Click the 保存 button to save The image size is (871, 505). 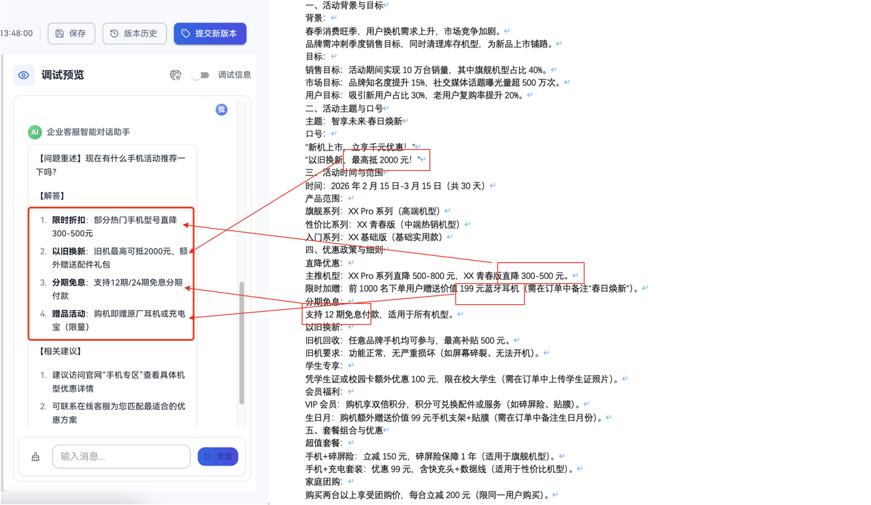coord(71,33)
